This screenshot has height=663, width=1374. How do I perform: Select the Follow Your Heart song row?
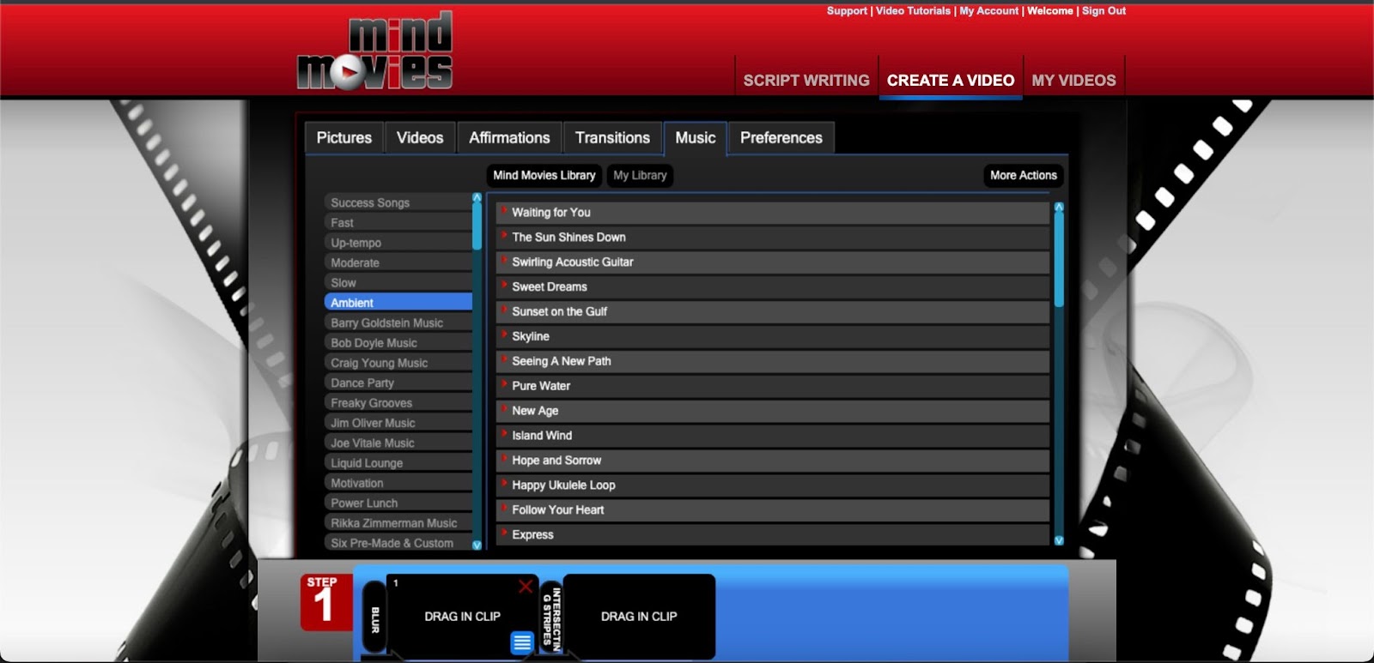tap(773, 509)
